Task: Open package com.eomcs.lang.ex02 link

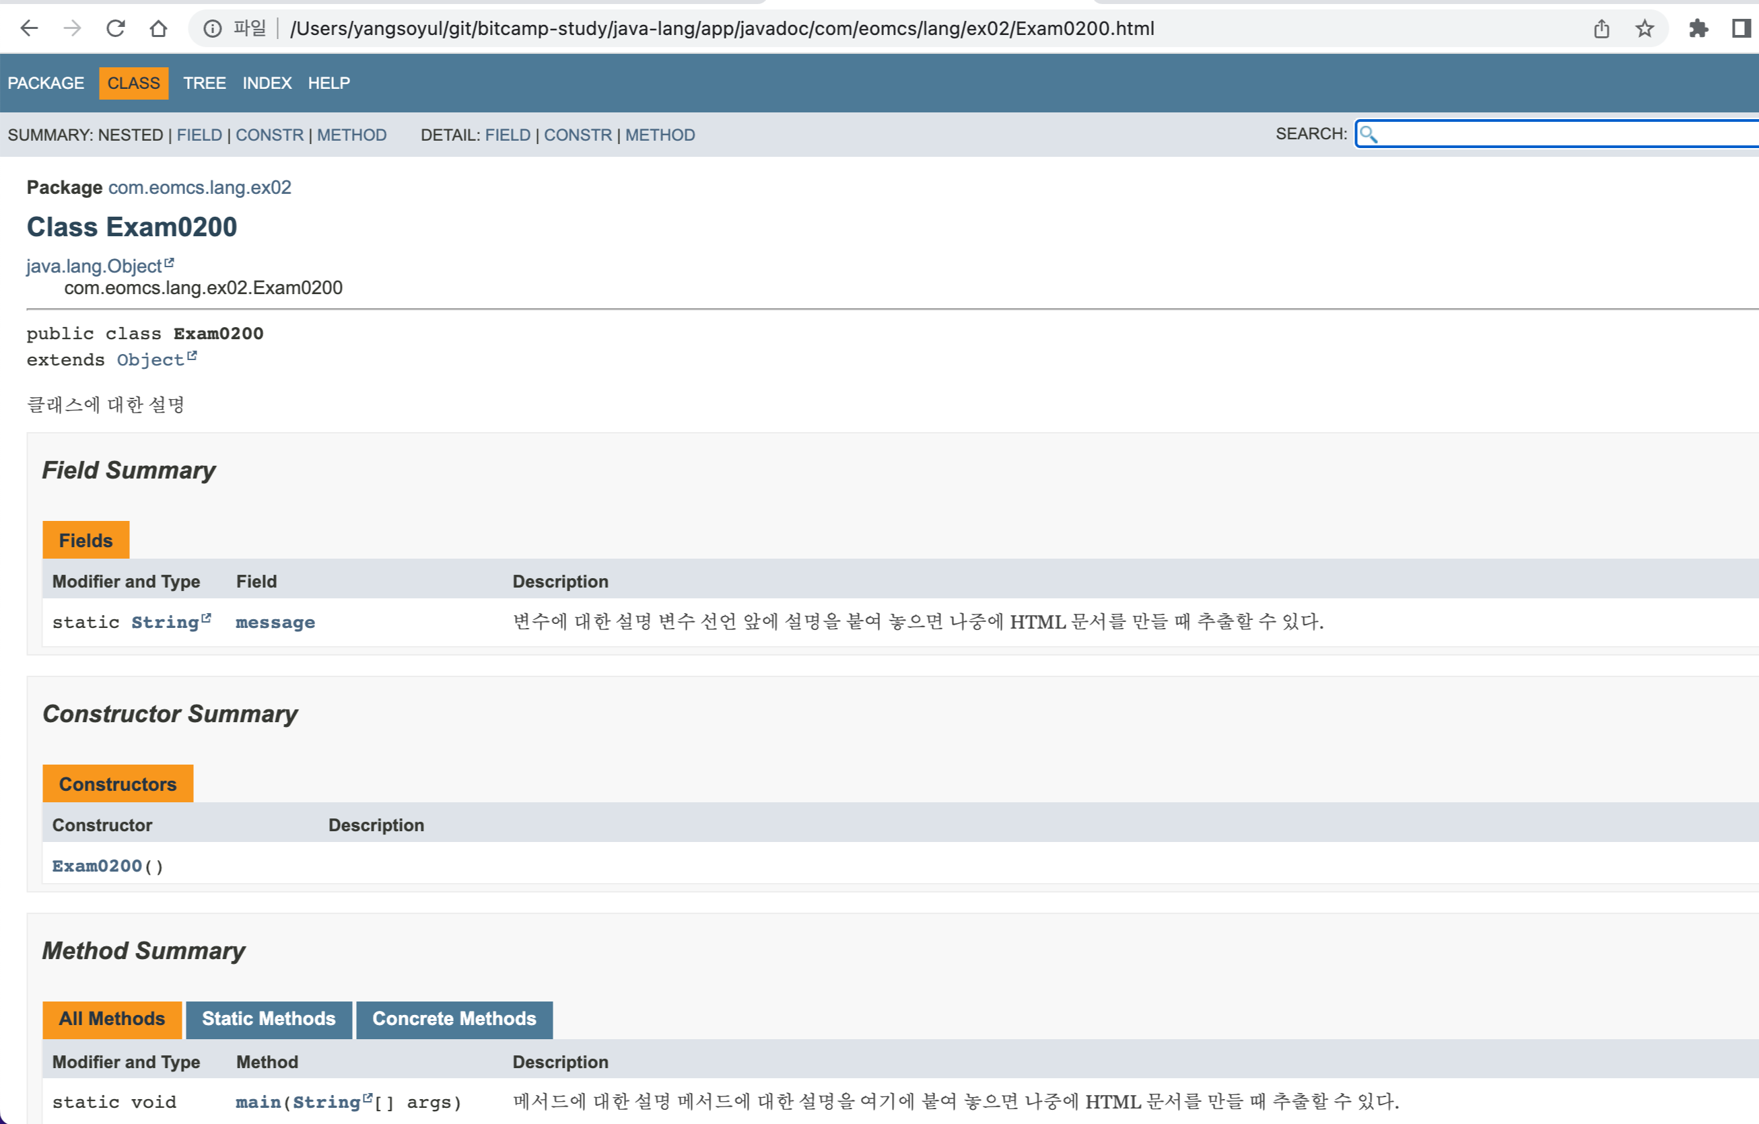Action: 199,188
